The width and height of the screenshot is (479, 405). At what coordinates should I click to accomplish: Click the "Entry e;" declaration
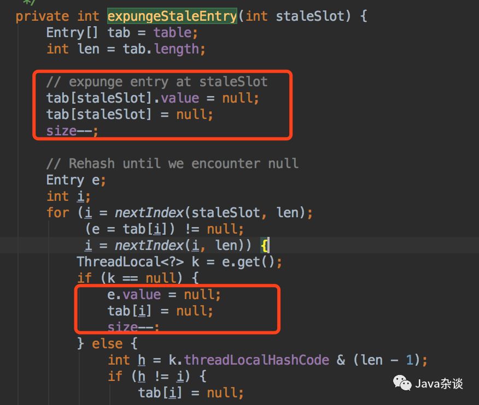76,180
